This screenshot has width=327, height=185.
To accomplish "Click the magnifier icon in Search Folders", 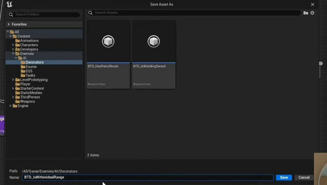I will (11, 14).
